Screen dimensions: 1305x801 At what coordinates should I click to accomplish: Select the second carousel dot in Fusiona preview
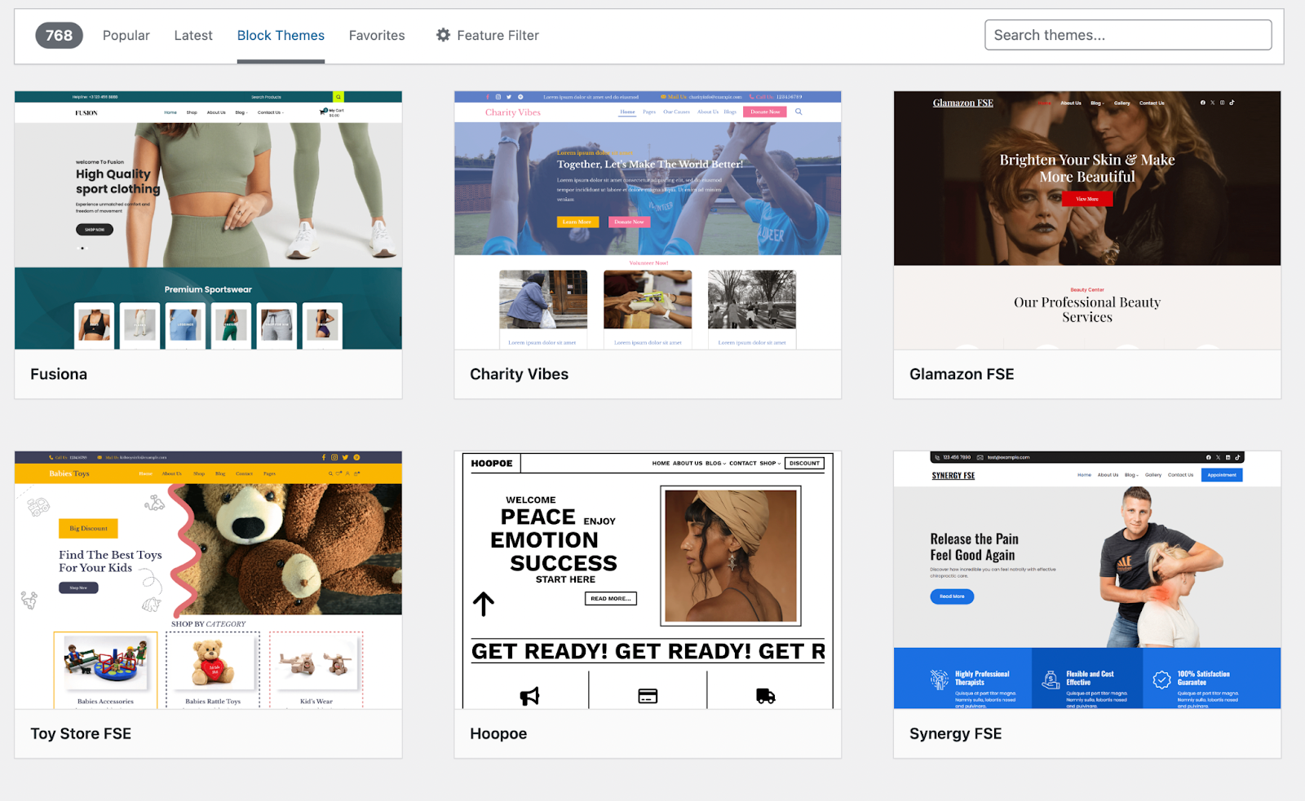point(82,249)
